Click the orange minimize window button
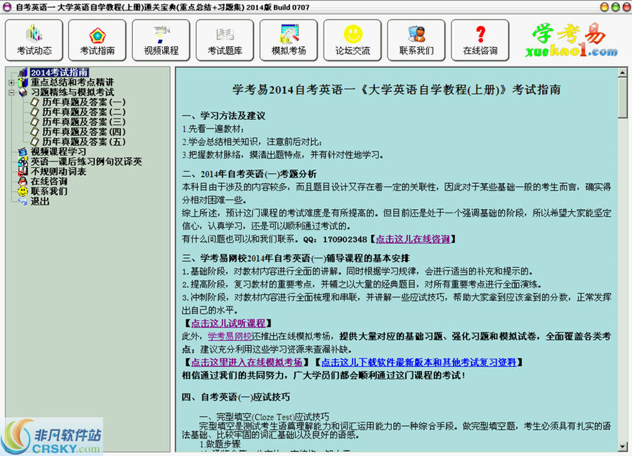The height and width of the screenshot is (456, 632). click(605, 7)
